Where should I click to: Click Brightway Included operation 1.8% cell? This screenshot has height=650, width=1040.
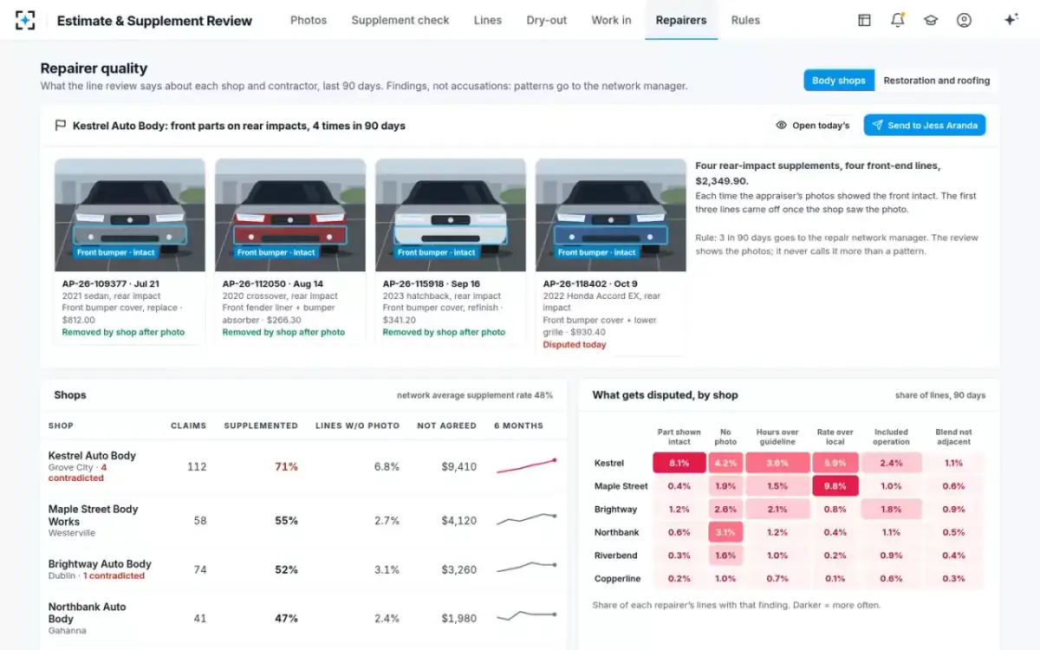pyautogui.click(x=891, y=509)
